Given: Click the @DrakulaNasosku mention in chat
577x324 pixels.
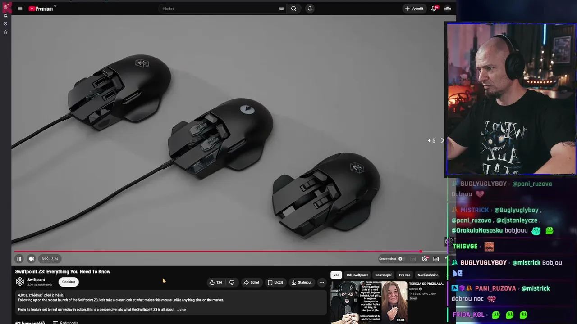Looking at the screenshot, I should click(477, 230).
